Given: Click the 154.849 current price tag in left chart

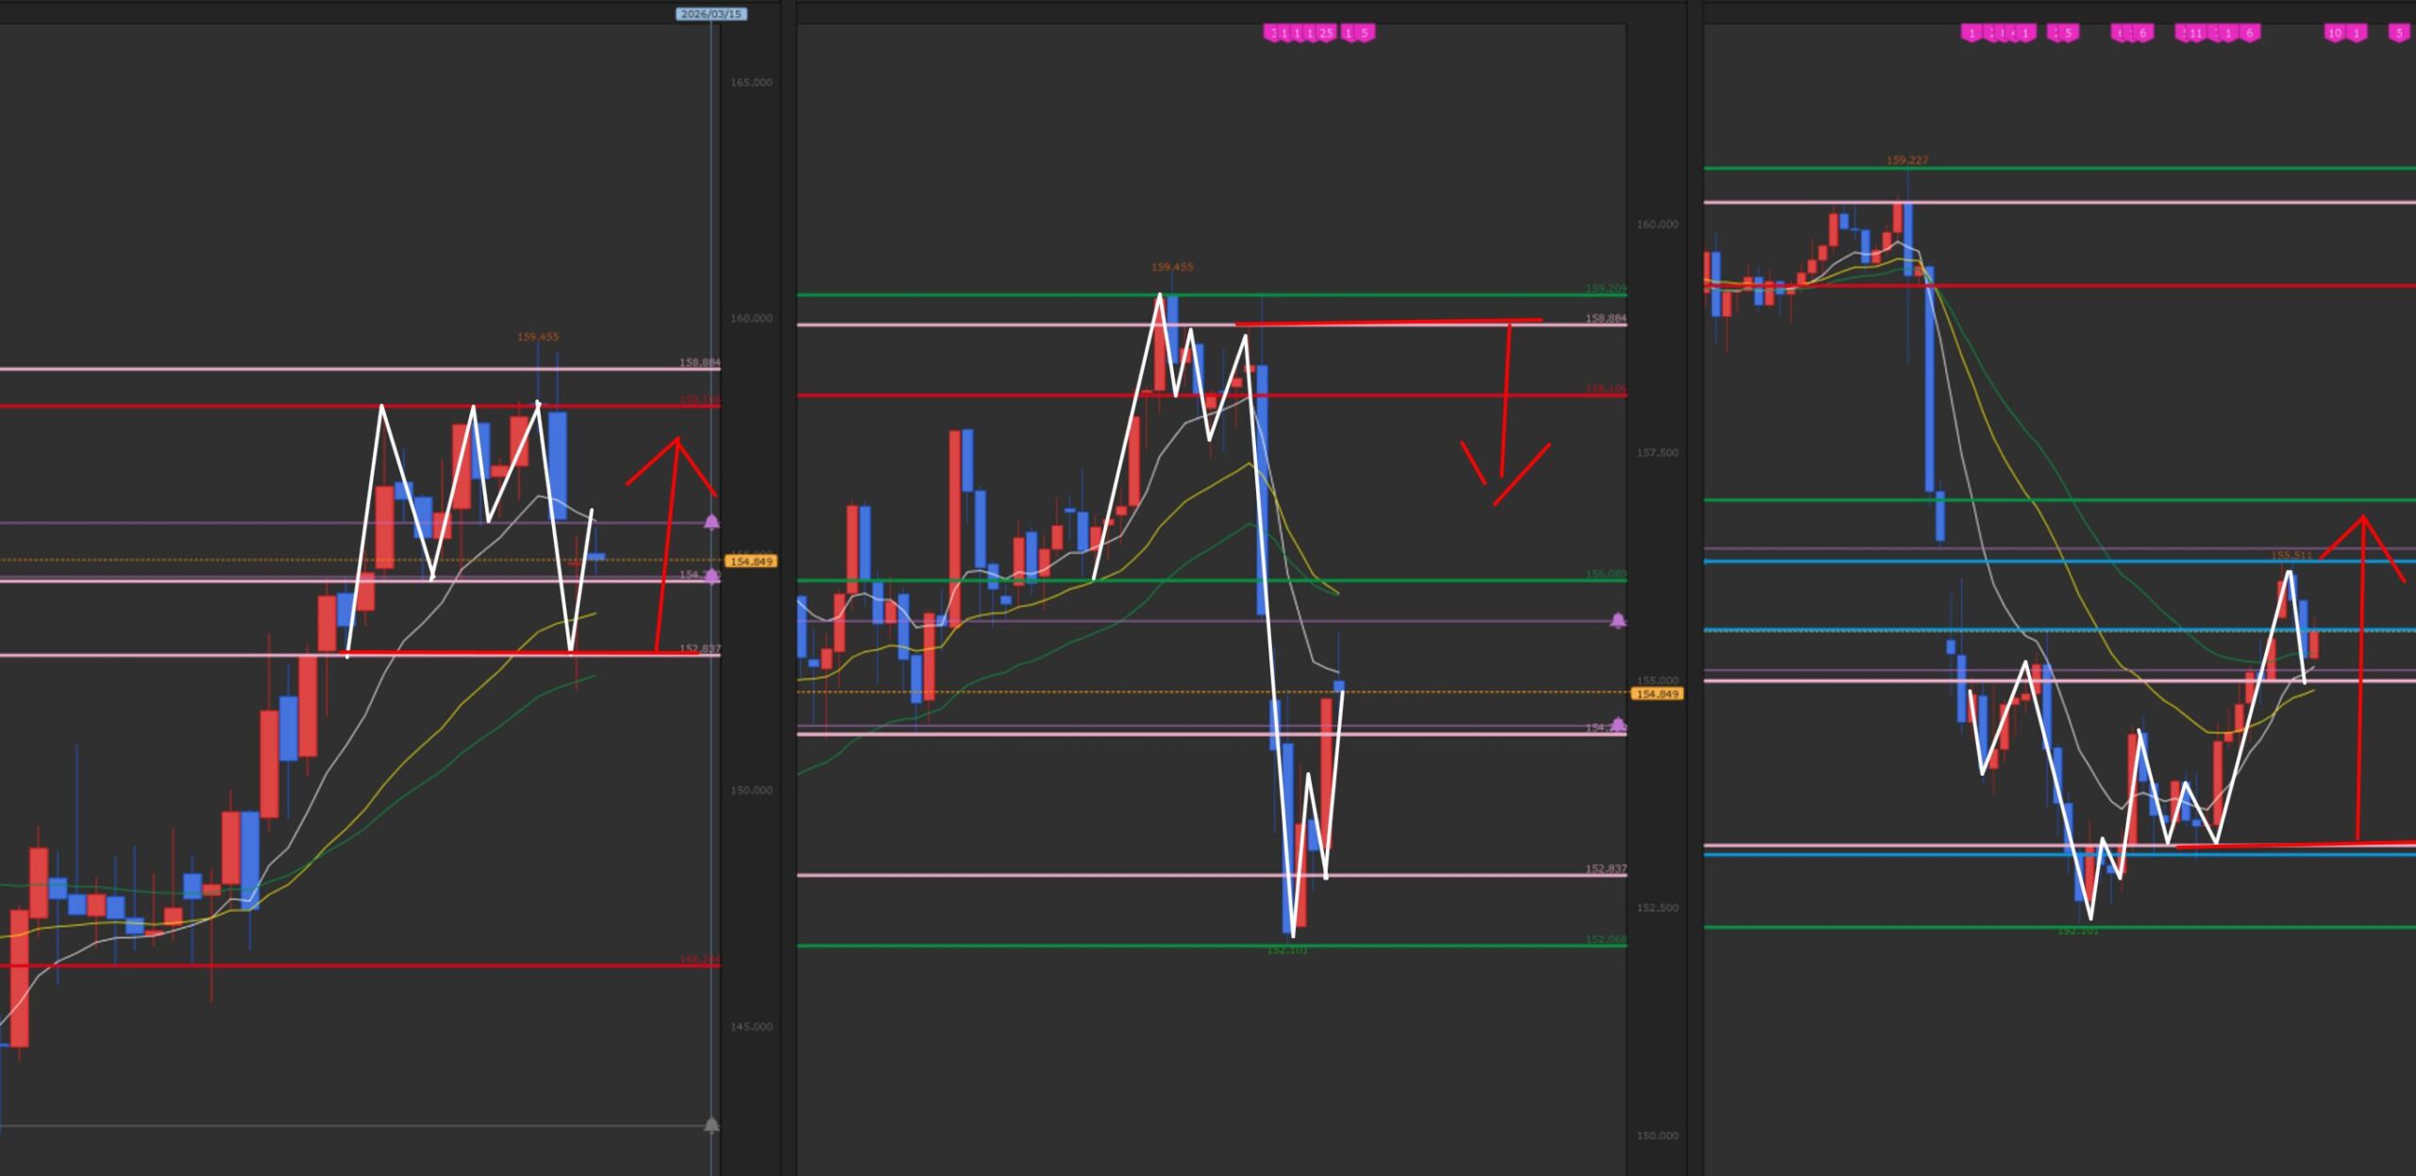Looking at the screenshot, I should [751, 562].
